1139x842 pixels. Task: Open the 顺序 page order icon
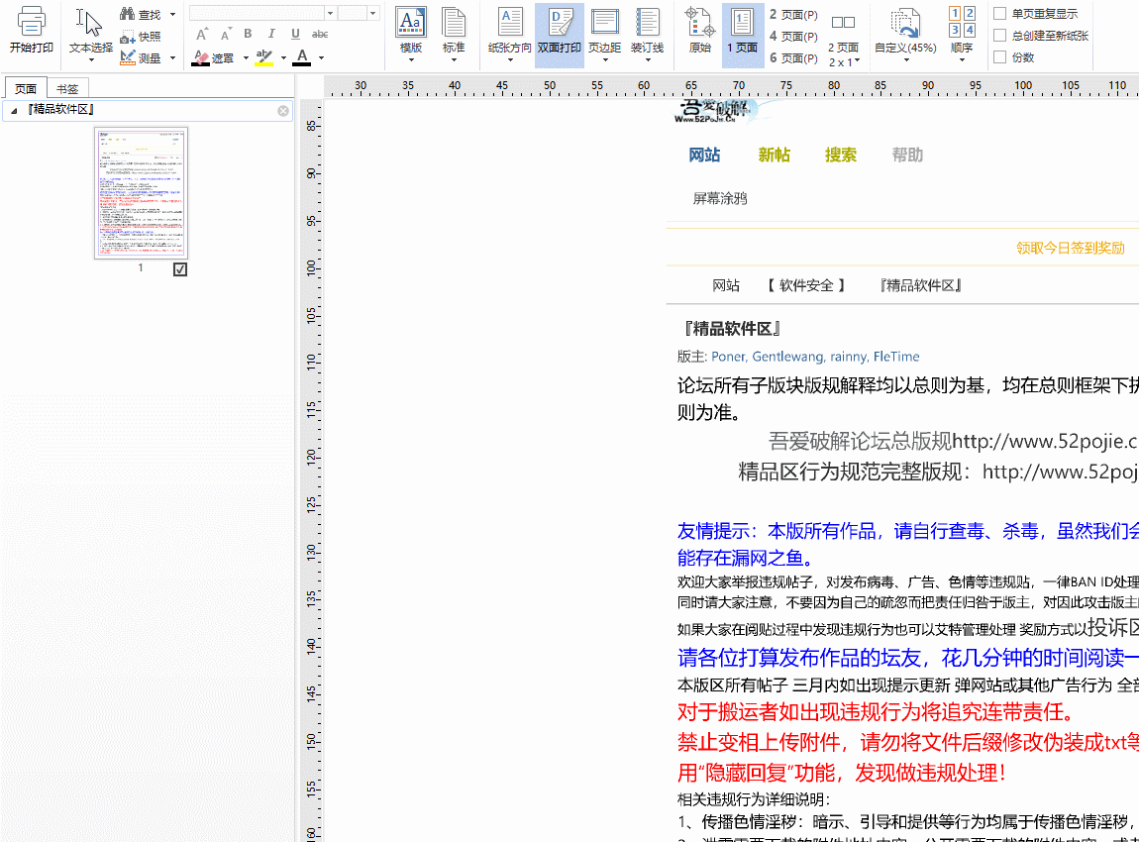click(962, 22)
